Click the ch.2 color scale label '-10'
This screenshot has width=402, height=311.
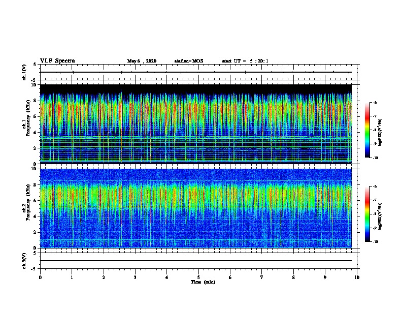tap(375, 241)
